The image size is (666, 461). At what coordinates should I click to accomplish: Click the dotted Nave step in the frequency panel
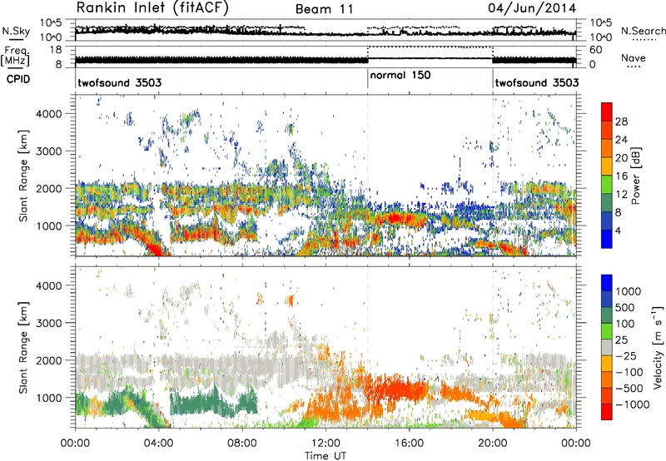pos(430,47)
